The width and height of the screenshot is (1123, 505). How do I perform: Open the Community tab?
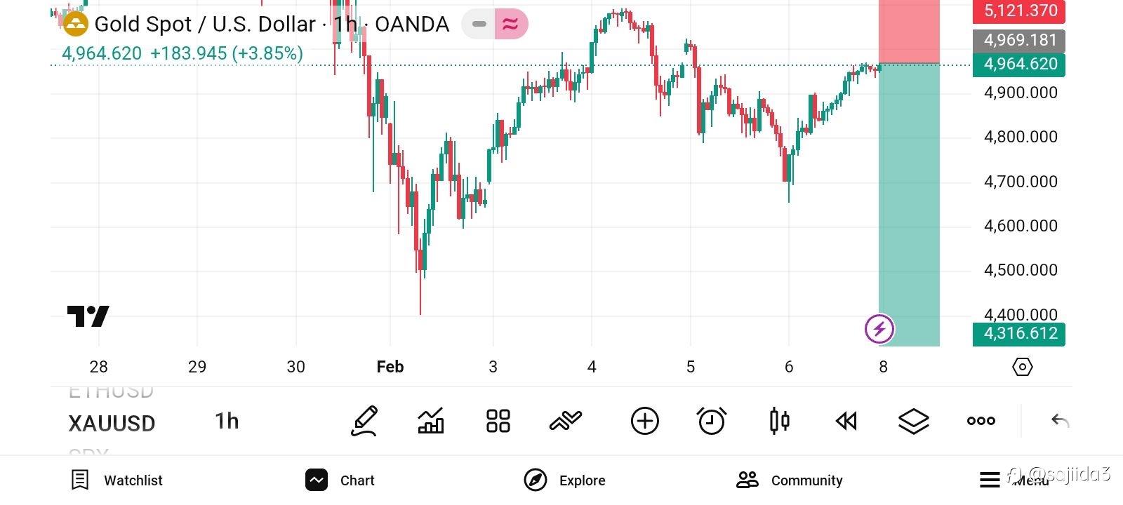click(x=790, y=480)
